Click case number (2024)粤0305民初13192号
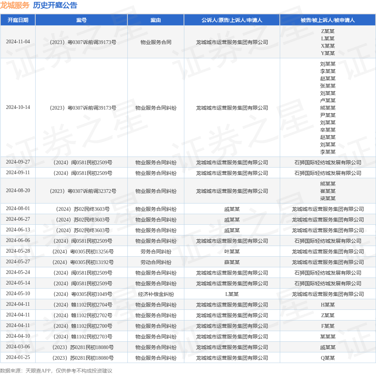This screenshot has height=374, width=376. pyautogui.click(x=83, y=262)
